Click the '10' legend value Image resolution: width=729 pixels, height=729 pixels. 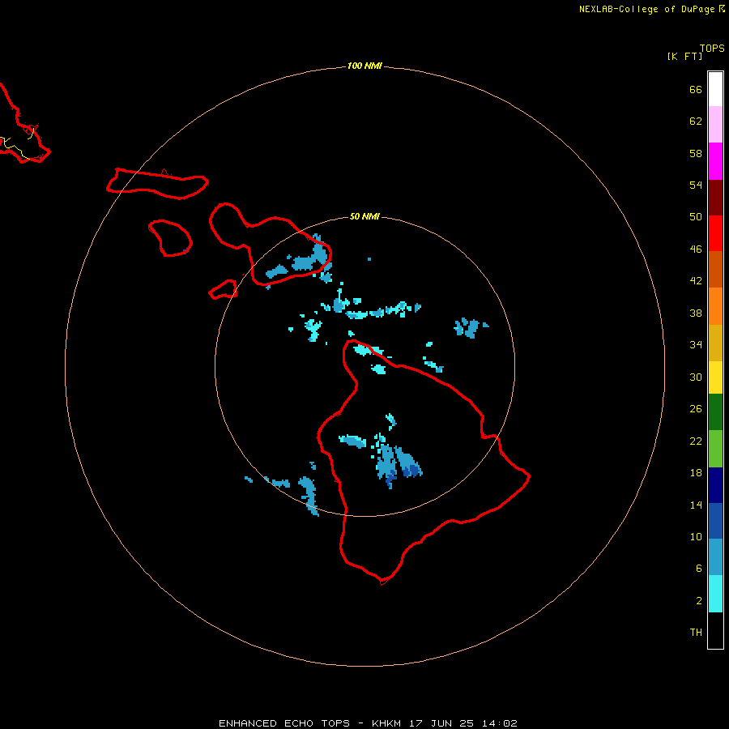[x=696, y=537]
